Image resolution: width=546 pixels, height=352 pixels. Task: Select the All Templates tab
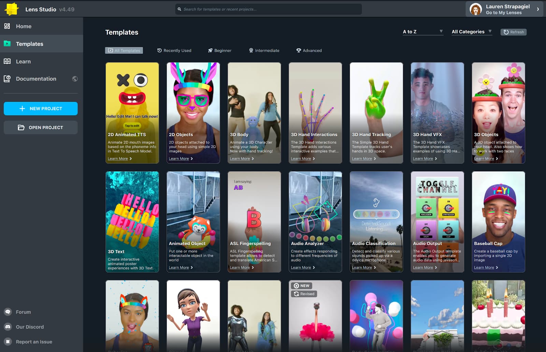click(x=124, y=50)
